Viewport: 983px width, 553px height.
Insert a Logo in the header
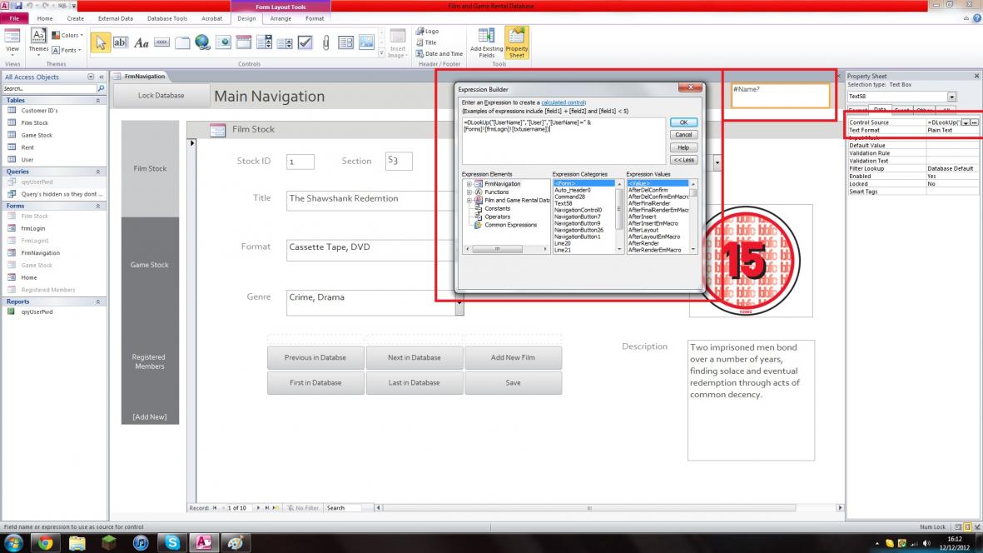[x=427, y=32]
